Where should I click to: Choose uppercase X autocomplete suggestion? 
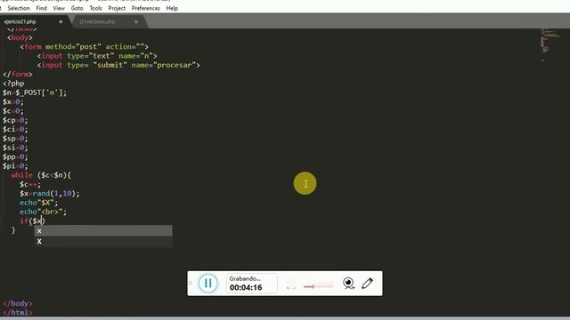103,241
